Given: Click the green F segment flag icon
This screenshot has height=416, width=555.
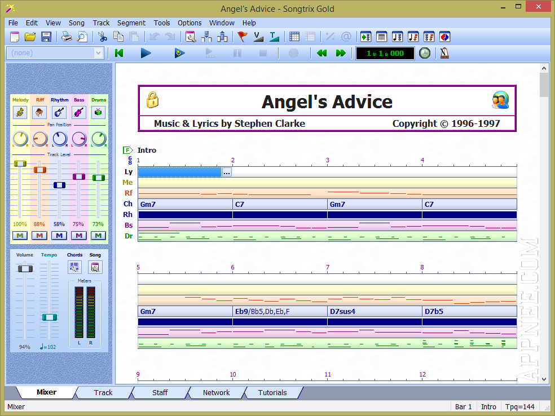Looking at the screenshot, I should (128, 151).
